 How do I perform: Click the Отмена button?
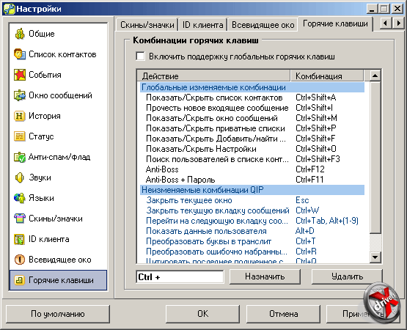point(284,314)
